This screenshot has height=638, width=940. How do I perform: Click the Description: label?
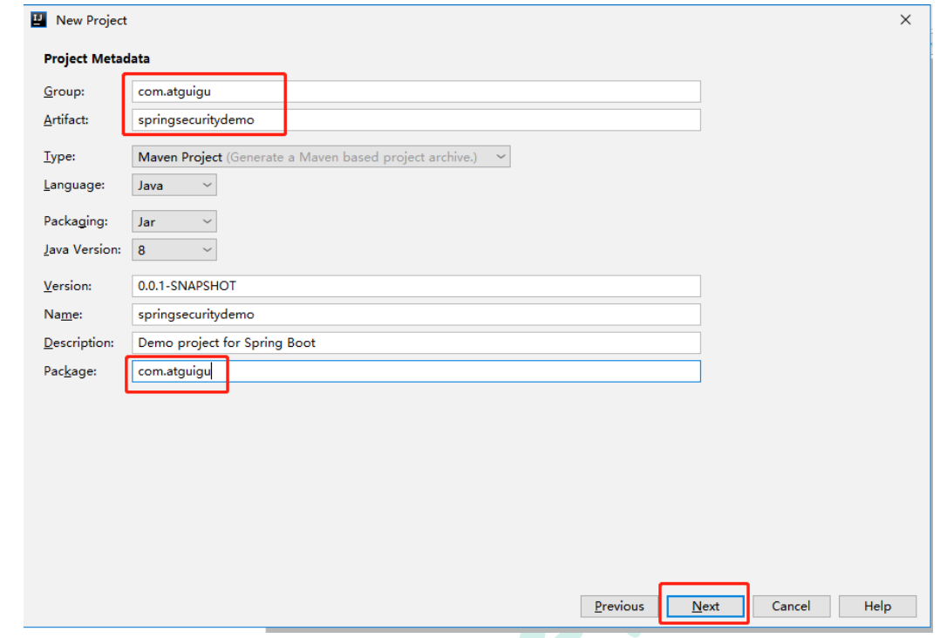point(78,343)
